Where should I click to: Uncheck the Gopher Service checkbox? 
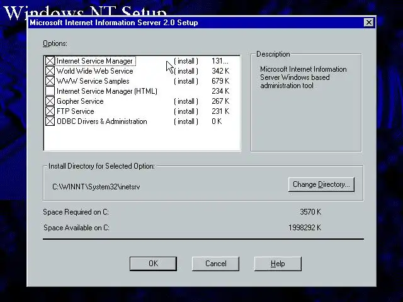50,101
